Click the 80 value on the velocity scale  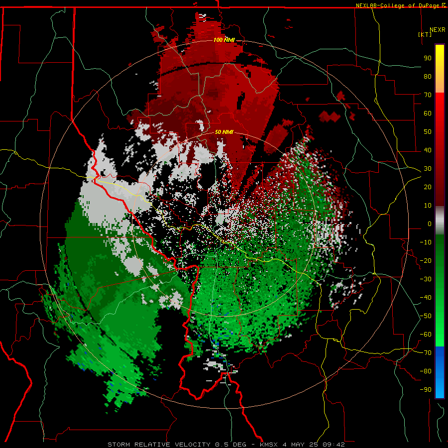(x=428, y=77)
